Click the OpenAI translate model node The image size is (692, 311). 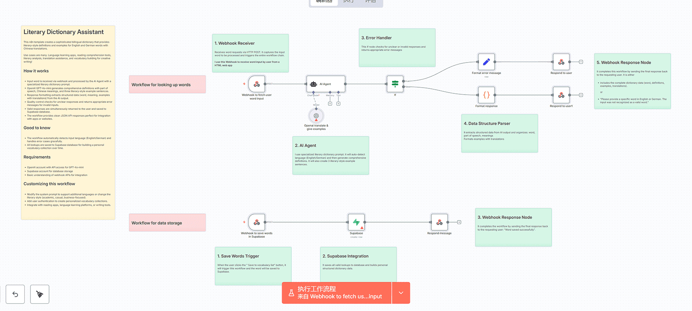[x=316, y=116]
